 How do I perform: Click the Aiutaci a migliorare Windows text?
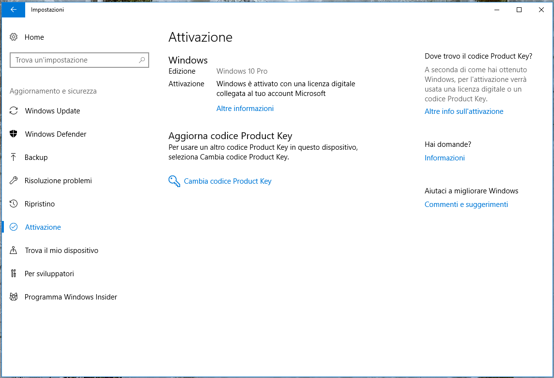coord(471,191)
